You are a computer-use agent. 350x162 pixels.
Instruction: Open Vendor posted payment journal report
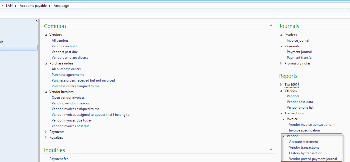tap(313, 159)
